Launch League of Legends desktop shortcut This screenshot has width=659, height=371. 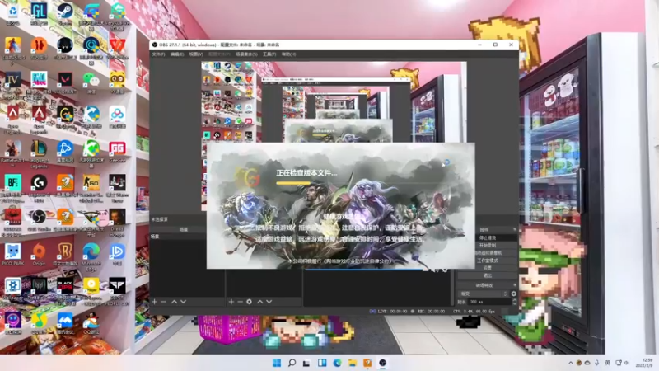[x=39, y=153]
